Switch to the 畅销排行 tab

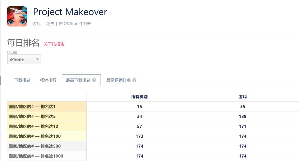tap(48, 80)
